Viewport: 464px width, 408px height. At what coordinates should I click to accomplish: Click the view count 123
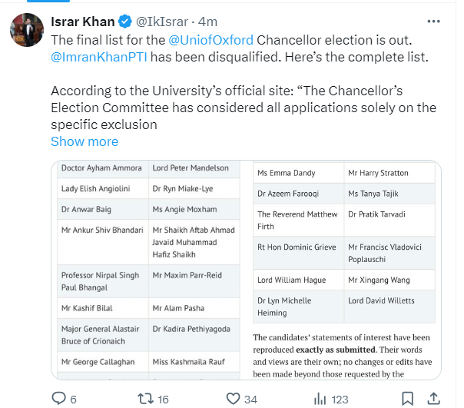[340, 398]
